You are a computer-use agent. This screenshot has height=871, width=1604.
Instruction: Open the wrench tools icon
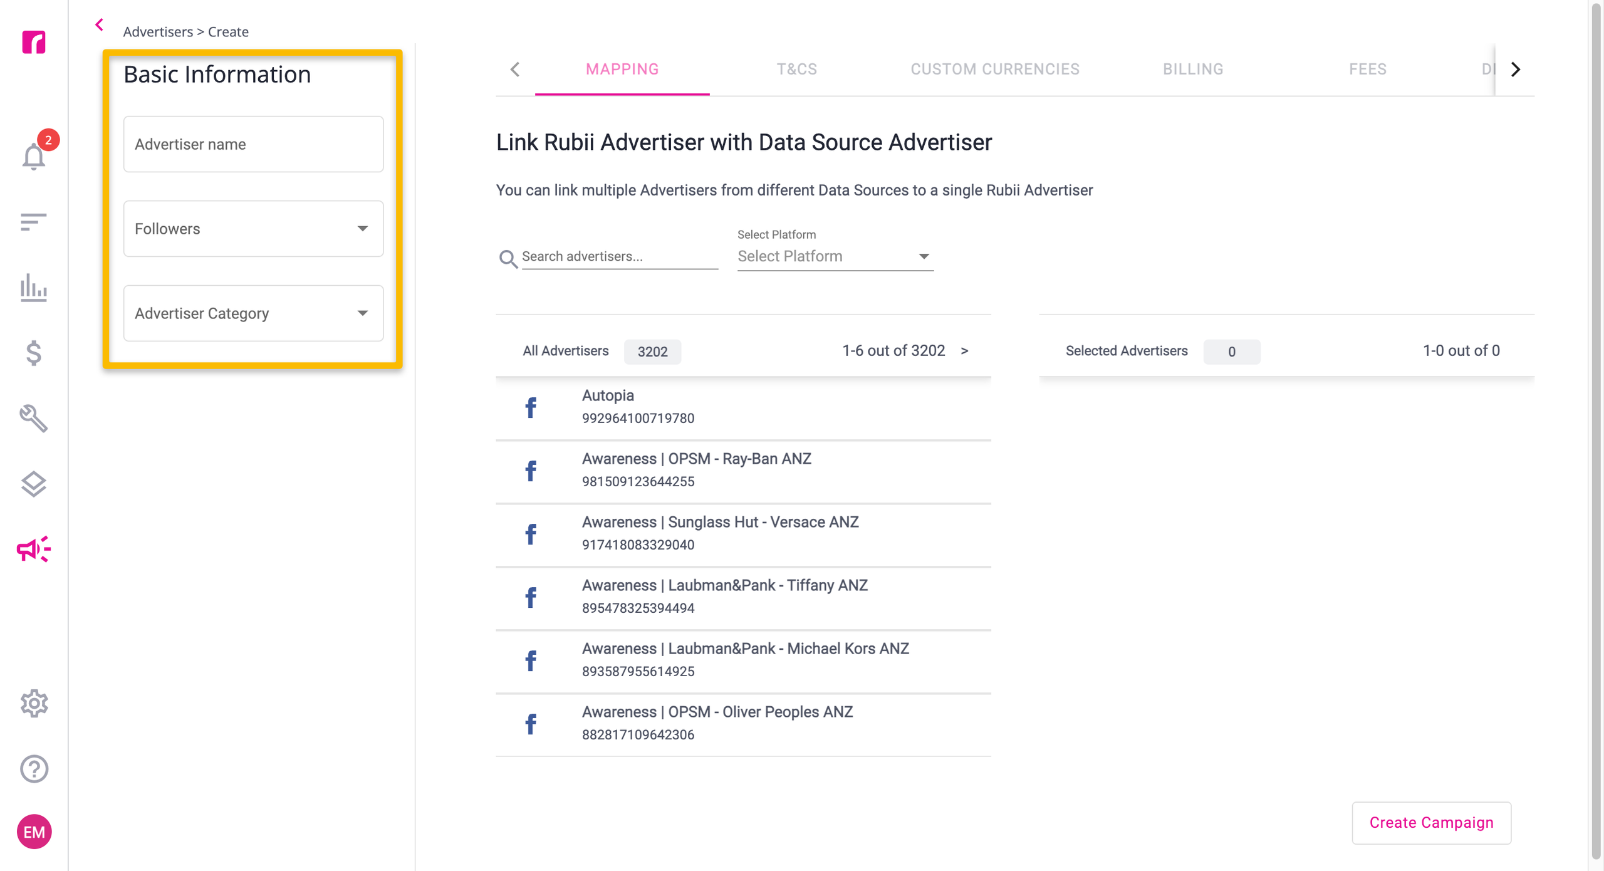click(x=34, y=419)
